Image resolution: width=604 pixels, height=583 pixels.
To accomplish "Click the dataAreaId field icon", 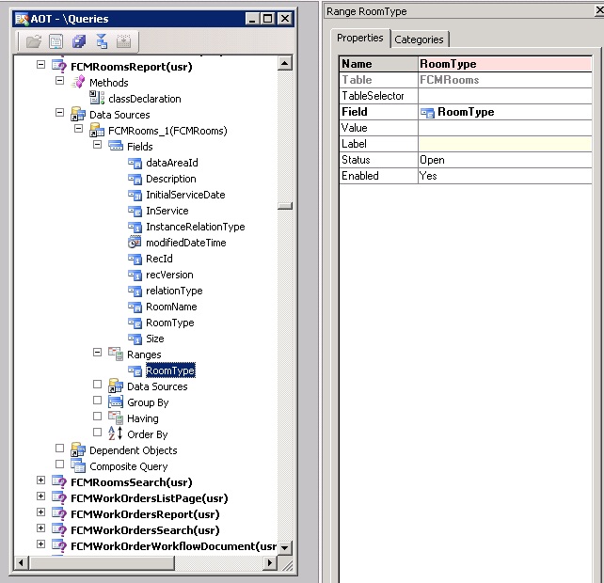I will point(135,163).
